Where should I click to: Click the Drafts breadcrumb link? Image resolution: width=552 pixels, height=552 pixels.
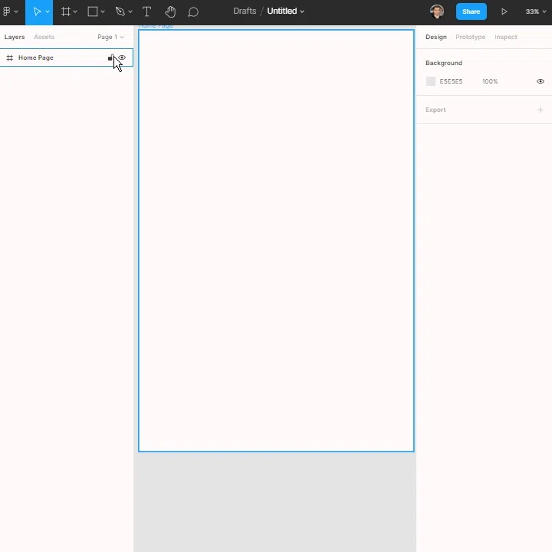tap(245, 11)
